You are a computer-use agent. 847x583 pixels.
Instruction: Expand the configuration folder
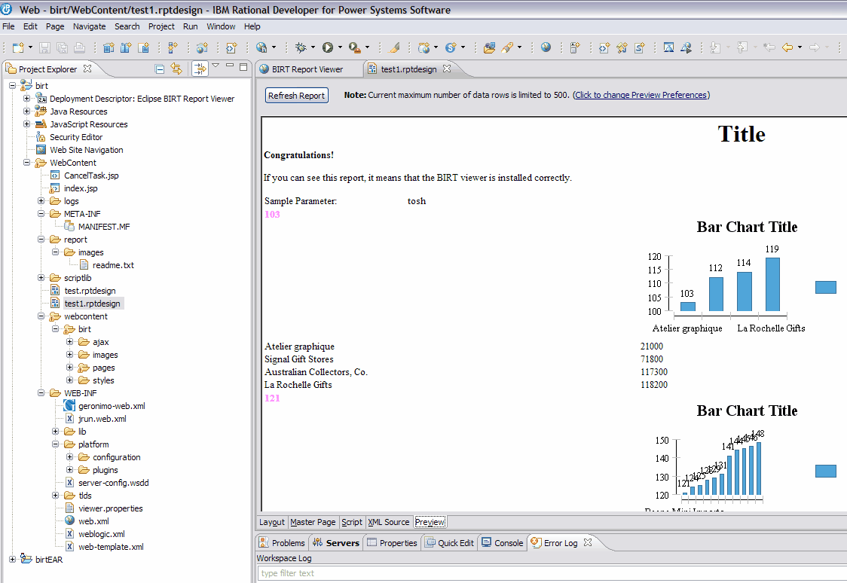click(x=69, y=457)
